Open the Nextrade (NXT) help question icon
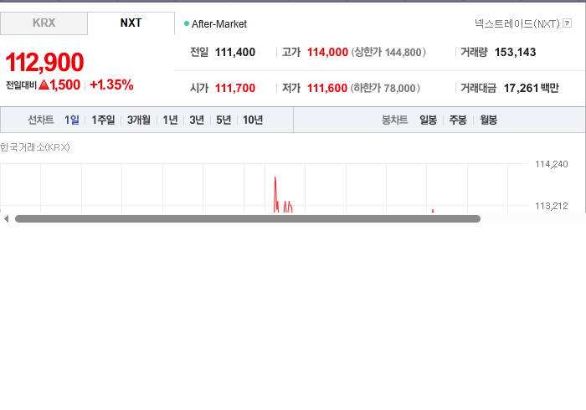This screenshot has height=410, width=586. click(567, 23)
